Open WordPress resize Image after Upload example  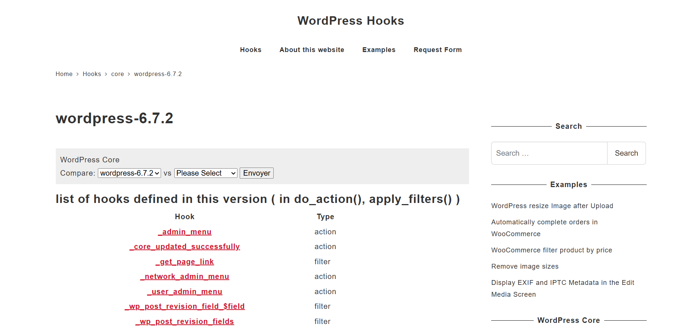552,206
